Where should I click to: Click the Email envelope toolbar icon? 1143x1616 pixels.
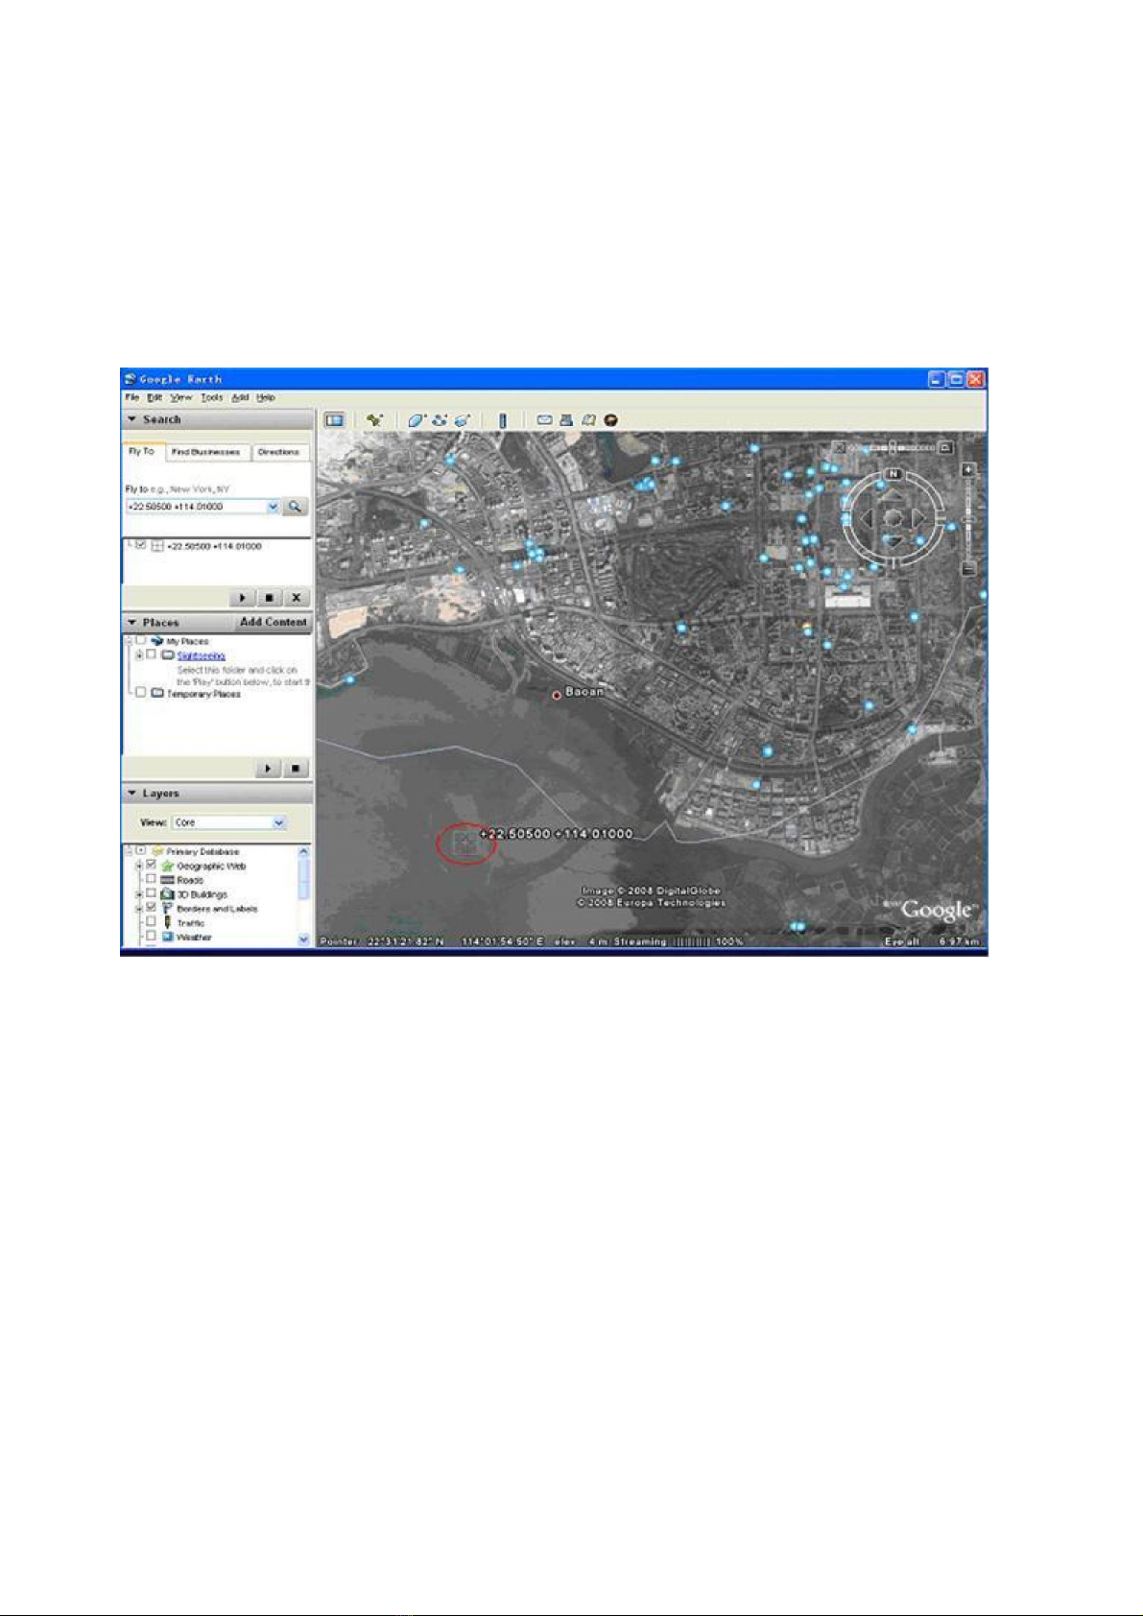pos(544,420)
